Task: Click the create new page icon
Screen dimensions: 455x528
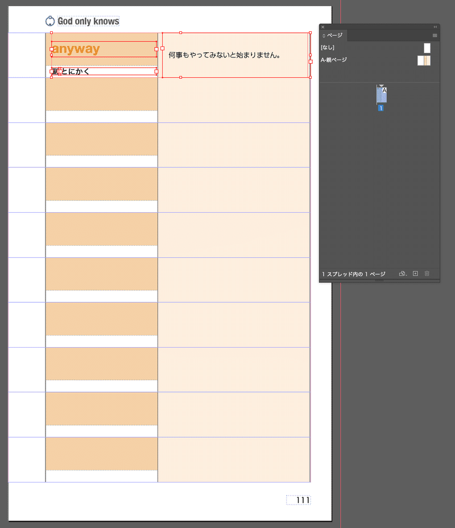Action: (x=415, y=274)
